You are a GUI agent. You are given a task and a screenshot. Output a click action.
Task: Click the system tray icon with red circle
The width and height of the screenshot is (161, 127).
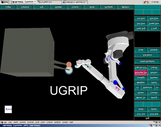(148, 2)
